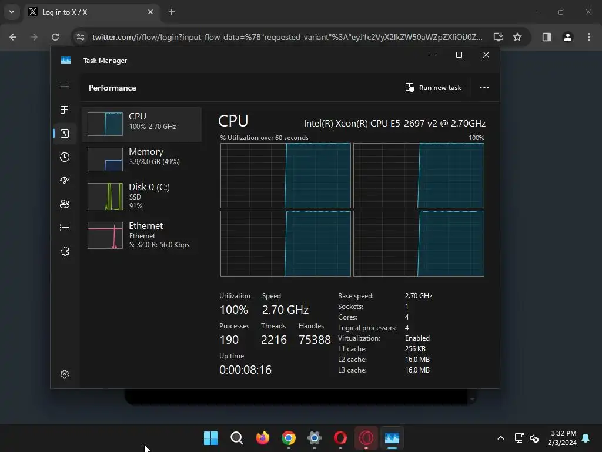Click Run new task button
The height and width of the screenshot is (452, 602).
[433, 88]
